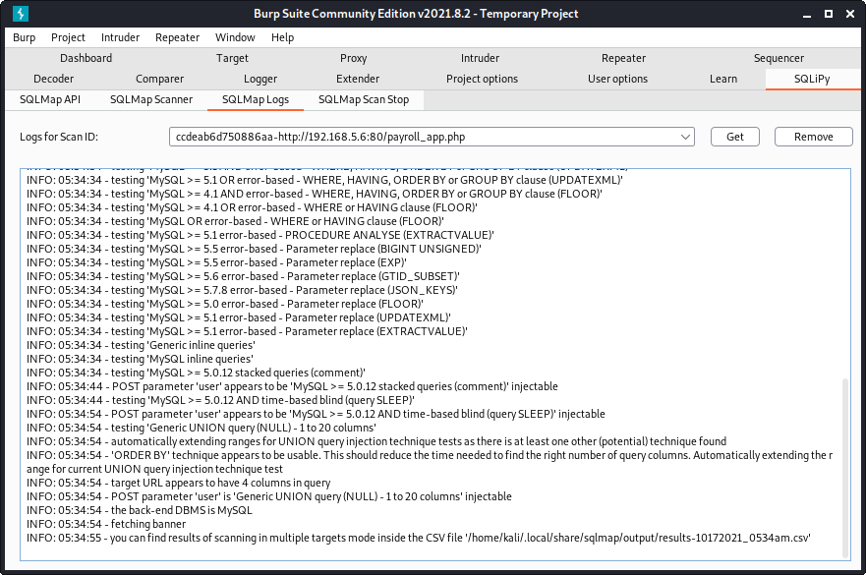
Task: Open the Repeater menu in menu bar
Action: click(177, 37)
